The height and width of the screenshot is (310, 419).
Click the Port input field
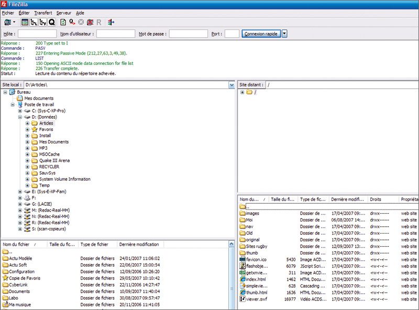231,34
